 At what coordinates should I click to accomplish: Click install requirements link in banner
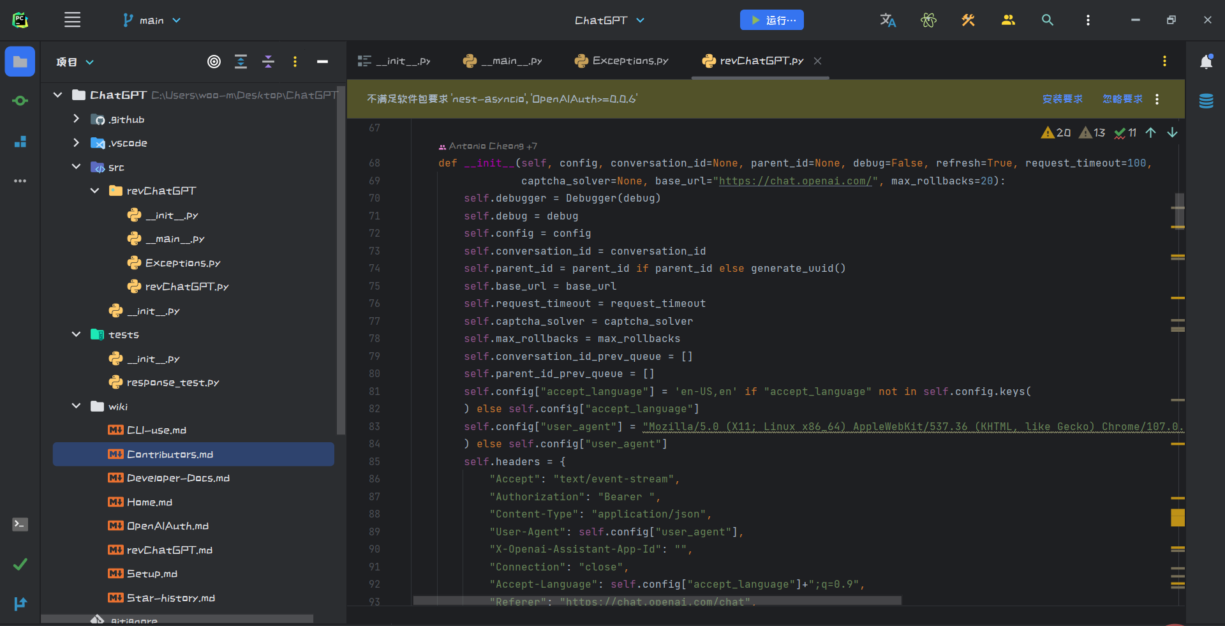point(1062,99)
